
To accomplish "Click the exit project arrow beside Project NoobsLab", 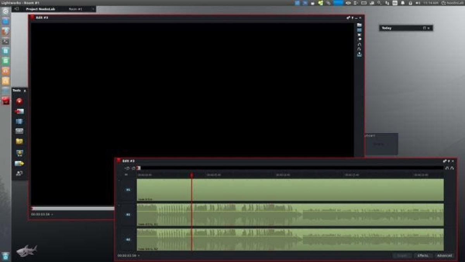I will (x=16, y=9).
